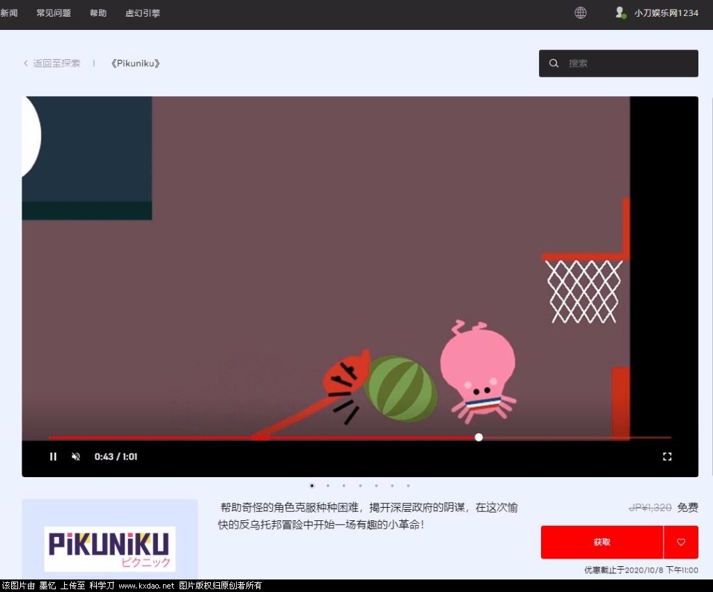The image size is (713, 592).
Task: Open the 帮助 menu item
Action: point(98,13)
